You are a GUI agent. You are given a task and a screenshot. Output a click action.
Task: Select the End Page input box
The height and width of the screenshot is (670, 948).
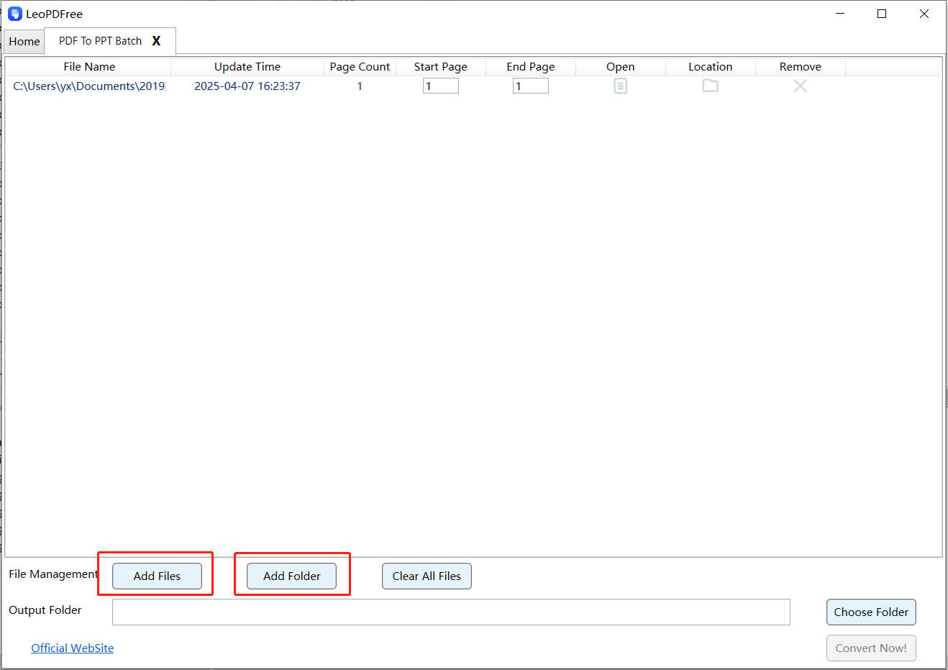pyautogui.click(x=530, y=85)
